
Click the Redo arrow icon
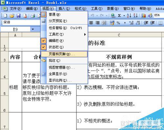(x=102, y=16)
